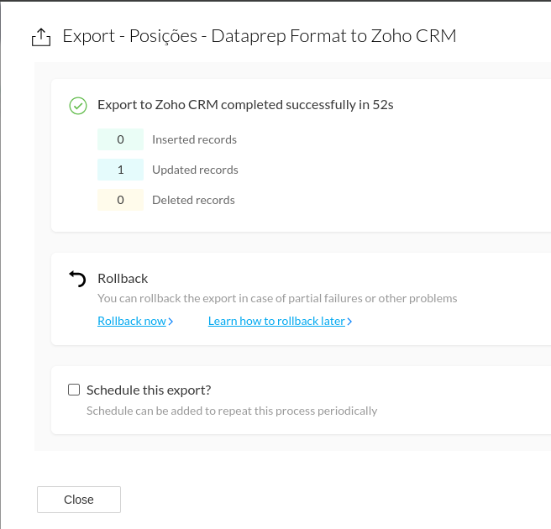
Task: Click the export completed successfully message
Action: (x=245, y=105)
